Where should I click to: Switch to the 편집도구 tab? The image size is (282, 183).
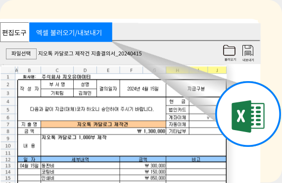point(14,32)
